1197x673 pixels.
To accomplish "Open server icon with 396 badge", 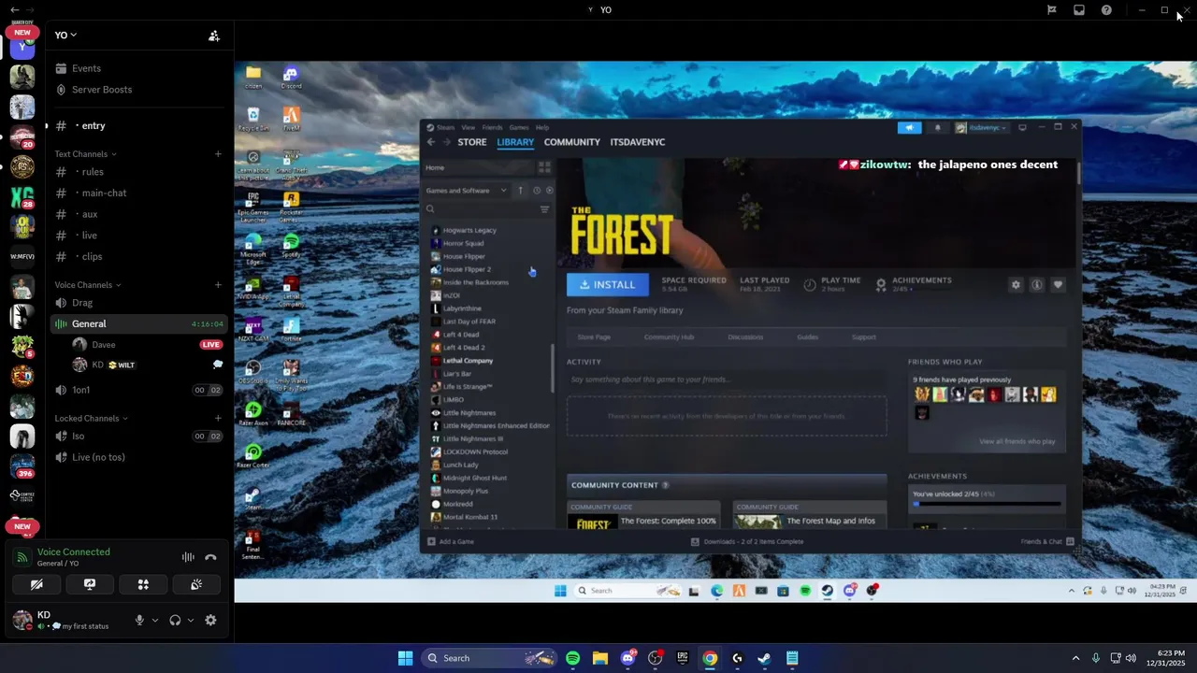I will click(22, 465).
